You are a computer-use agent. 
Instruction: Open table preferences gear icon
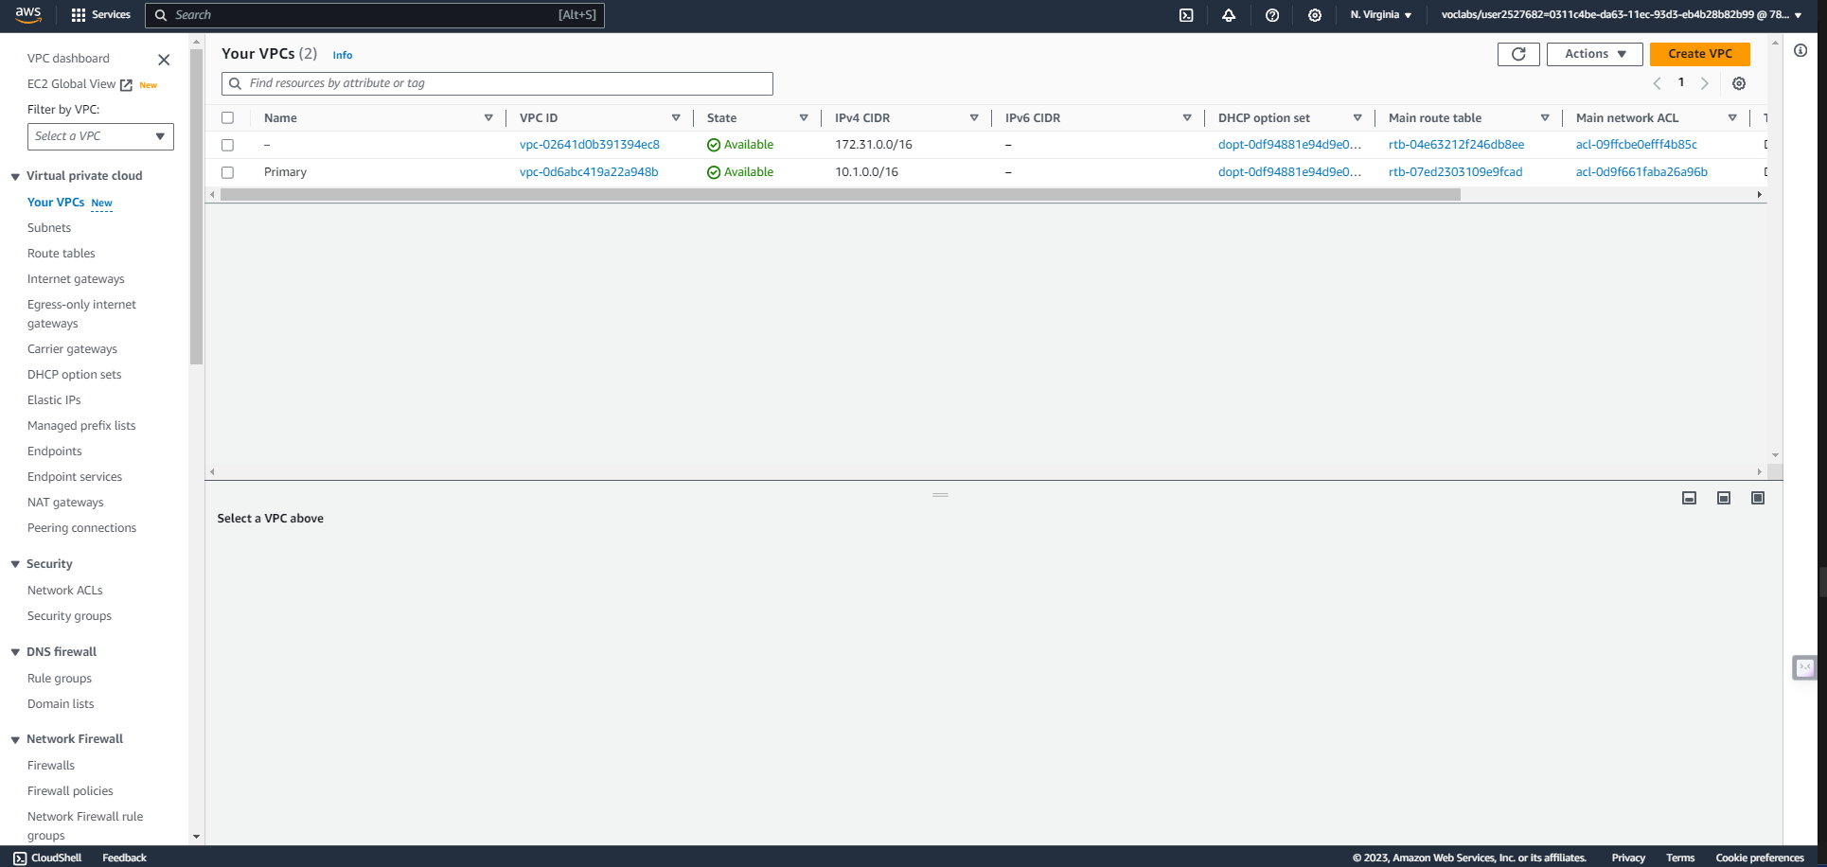(x=1739, y=83)
